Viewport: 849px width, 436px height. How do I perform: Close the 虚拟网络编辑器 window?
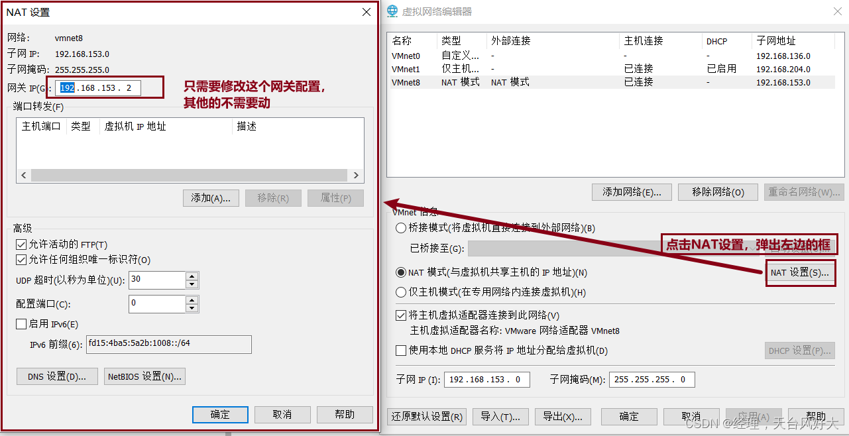click(839, 11)
